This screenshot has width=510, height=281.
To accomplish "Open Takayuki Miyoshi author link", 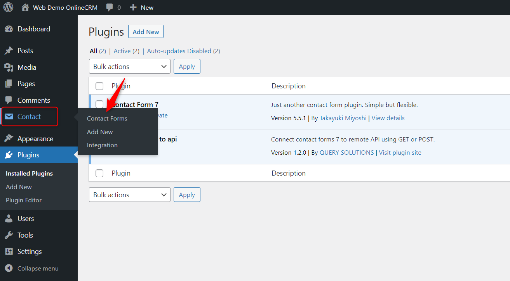I will 343,118.
